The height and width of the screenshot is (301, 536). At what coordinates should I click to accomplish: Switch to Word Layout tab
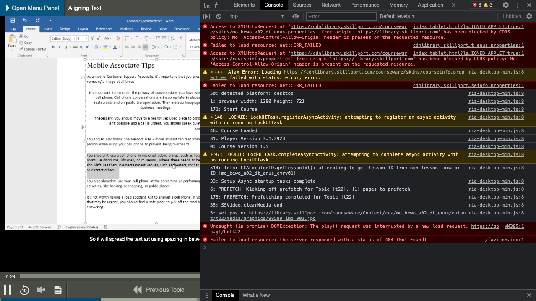pos(83,29)
